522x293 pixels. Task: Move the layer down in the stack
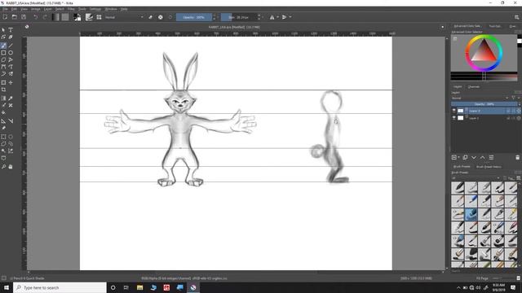pos(474,157)
